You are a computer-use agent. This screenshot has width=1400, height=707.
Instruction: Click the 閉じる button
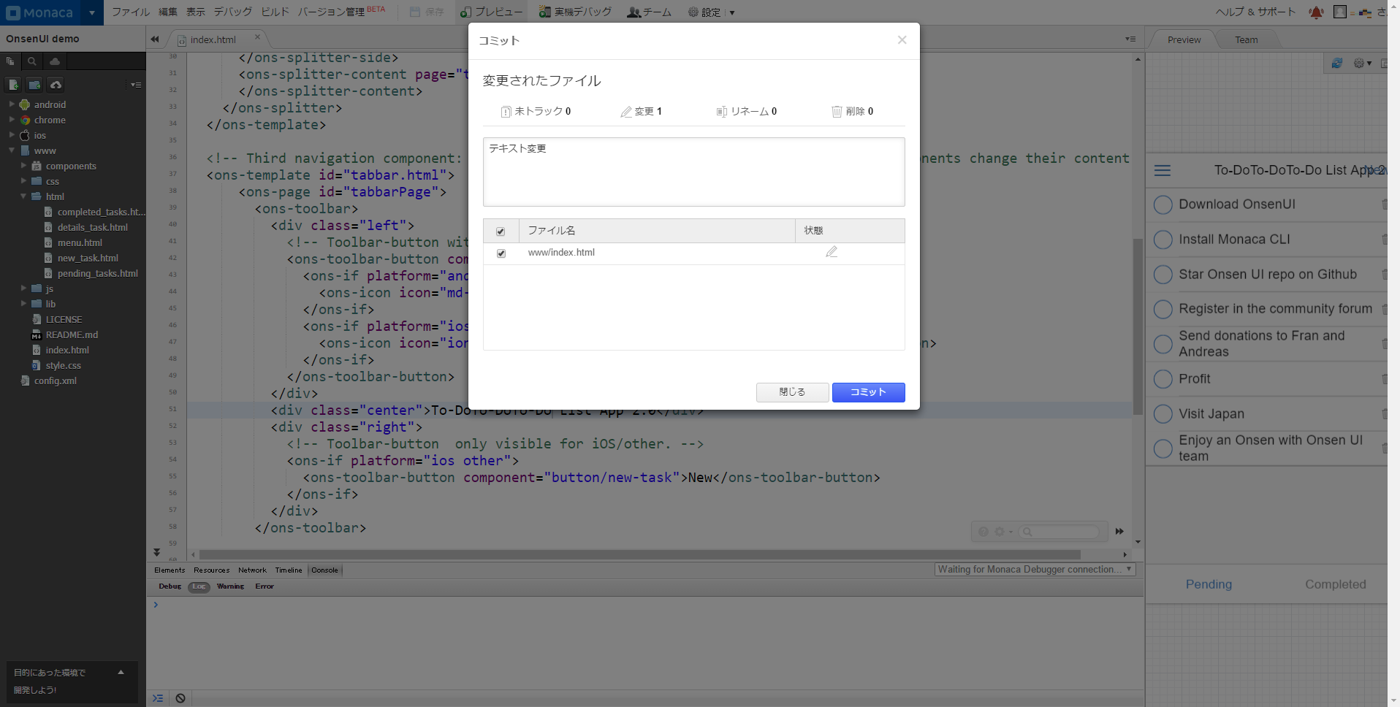point(792,392)
